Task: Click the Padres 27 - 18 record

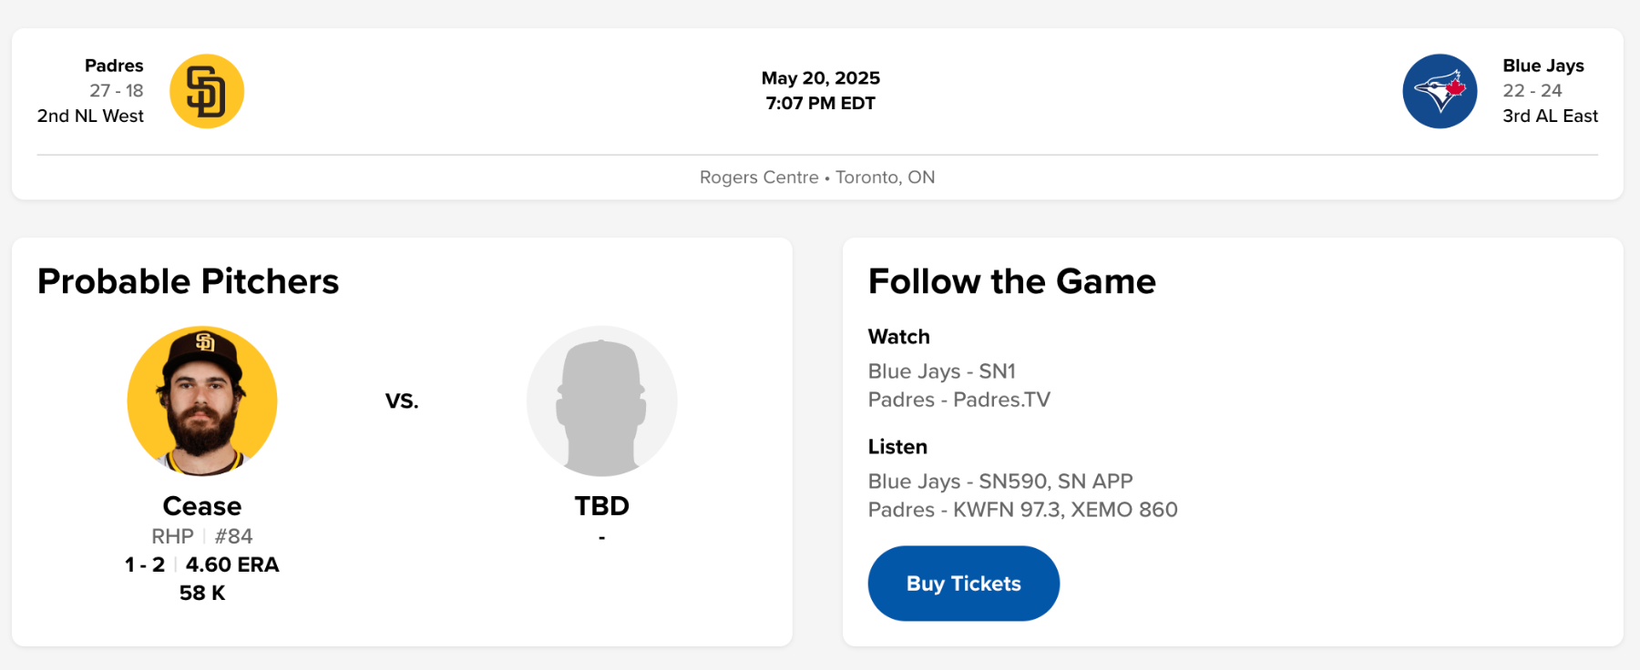Action: pos(116,91)
